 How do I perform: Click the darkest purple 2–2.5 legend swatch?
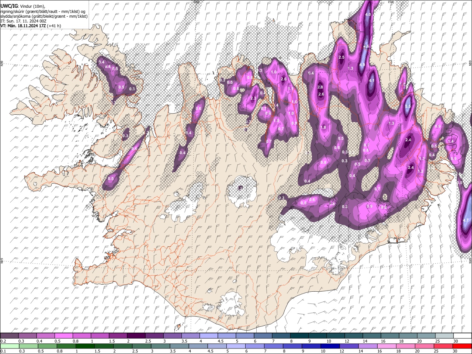pyautogui.click(x=137, y=336)
